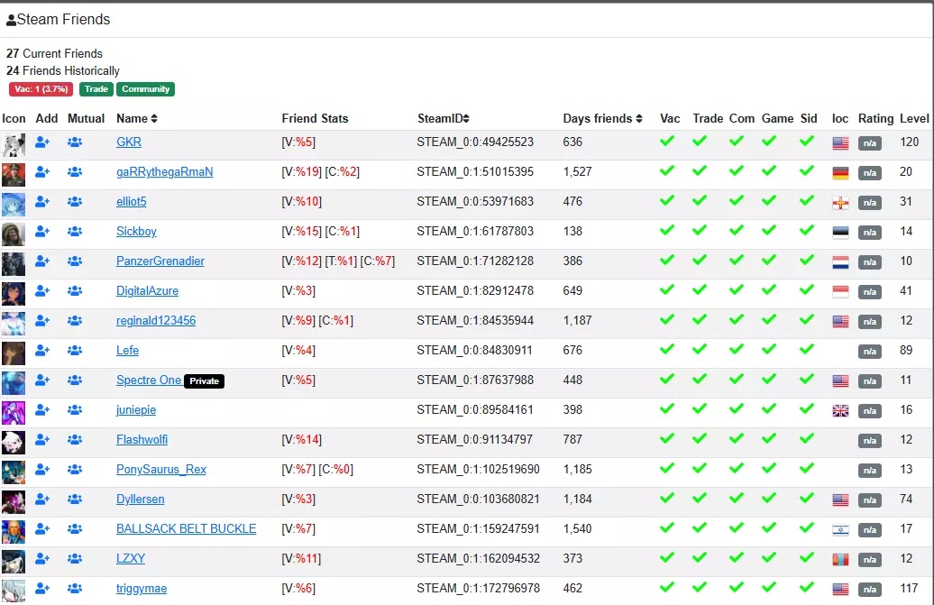The height and width of the screenshot is (605, 934).
Task: Toggle the red Vac: 1 (3.7%) badge
Action: 41,89
